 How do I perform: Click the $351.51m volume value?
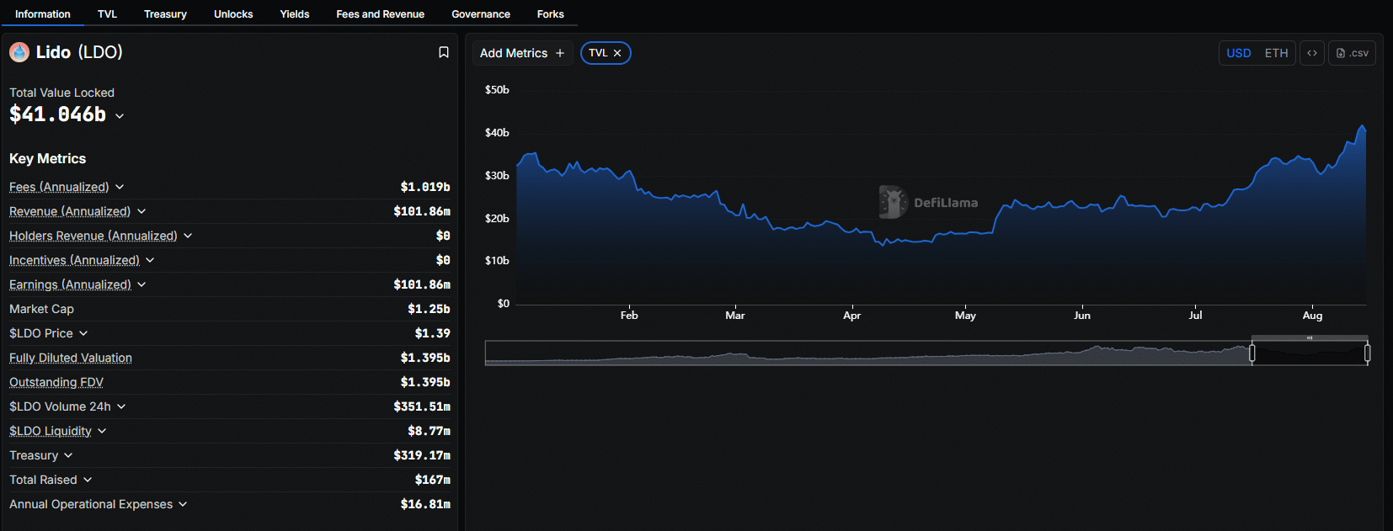pos(422,406)
